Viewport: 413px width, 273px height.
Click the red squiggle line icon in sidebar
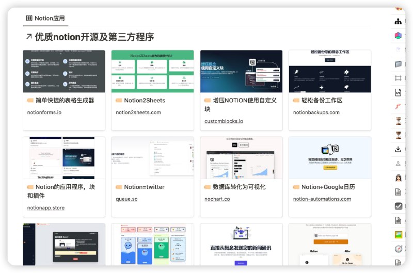click(398, 107)
